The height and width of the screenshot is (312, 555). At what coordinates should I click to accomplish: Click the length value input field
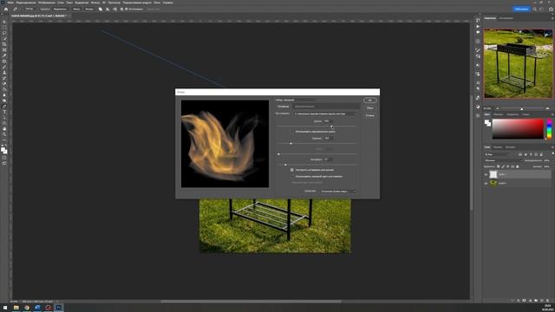click(328, 121)
